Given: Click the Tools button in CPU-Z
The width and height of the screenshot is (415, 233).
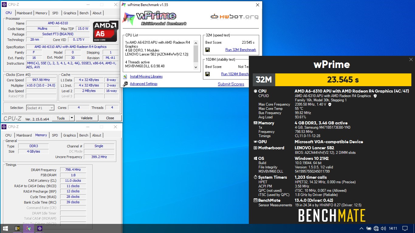Looking at the screenshot, I should tap(61, 118).
